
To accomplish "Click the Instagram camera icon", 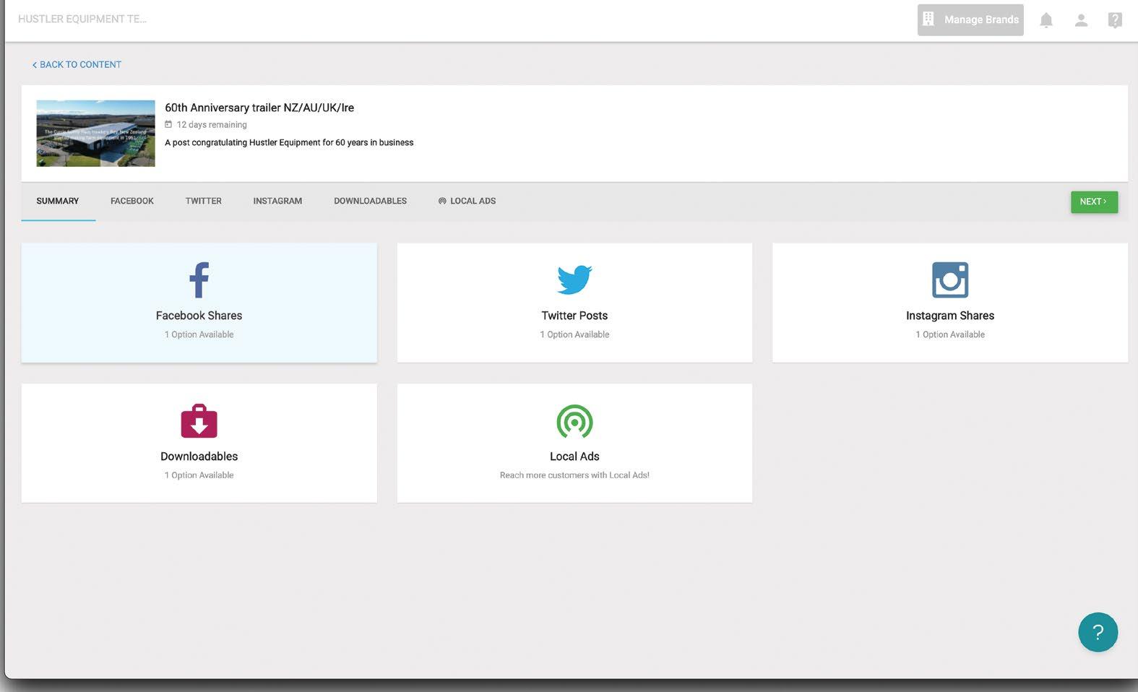I will (x=950, y=280).
